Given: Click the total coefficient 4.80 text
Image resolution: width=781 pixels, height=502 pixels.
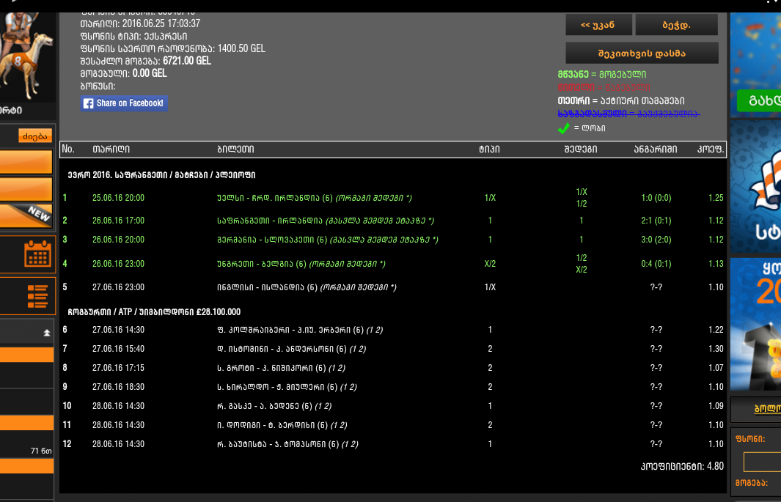Looking at the screenshot, I should click(682, 466).
